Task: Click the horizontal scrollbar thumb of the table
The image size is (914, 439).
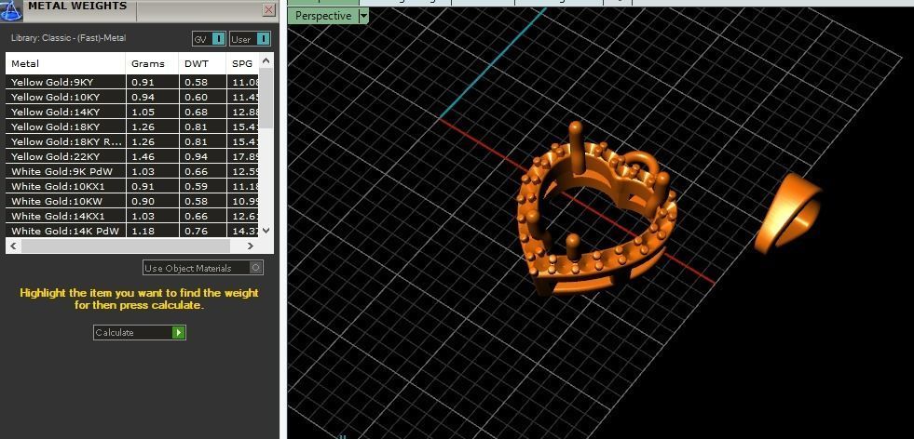Action: (x=125, y=246)
